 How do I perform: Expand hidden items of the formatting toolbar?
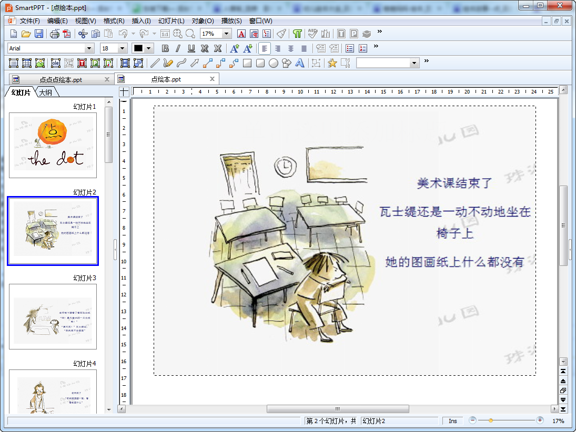click(x=376, y=46)
